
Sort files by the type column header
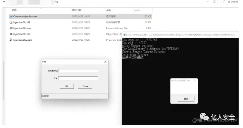click(108, 10)
